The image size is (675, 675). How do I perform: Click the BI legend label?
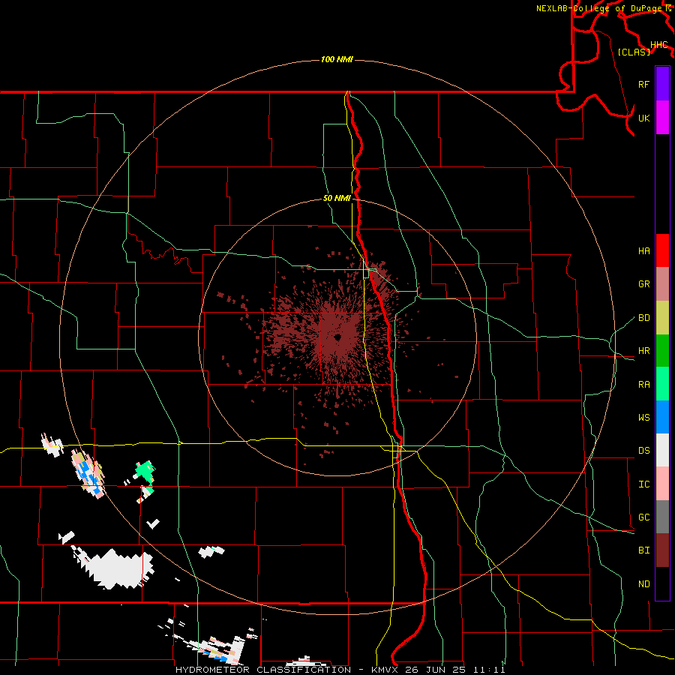[x=643, y=550]
